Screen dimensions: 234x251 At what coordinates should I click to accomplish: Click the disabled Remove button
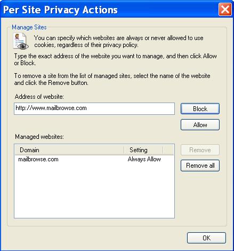pyautogui.click(x=200, y=150)
